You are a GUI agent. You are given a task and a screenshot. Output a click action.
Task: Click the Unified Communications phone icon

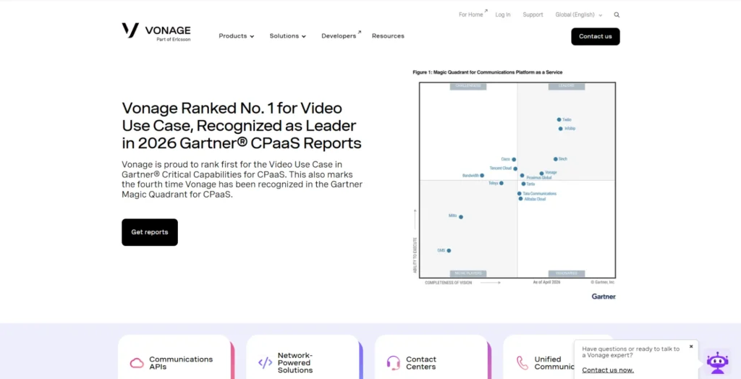pos(522,363)
